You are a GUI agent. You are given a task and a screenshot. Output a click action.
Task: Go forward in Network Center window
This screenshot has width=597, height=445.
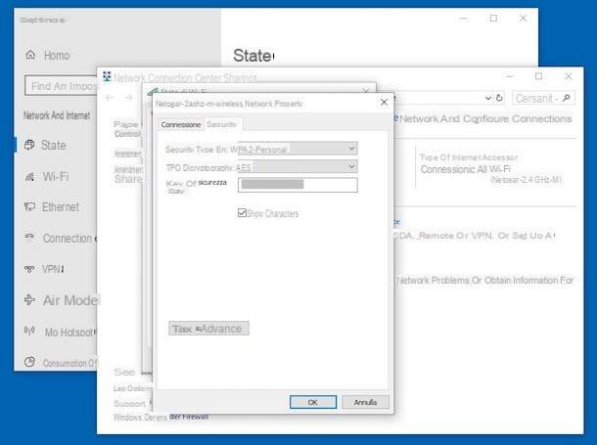tap(128, 98)
